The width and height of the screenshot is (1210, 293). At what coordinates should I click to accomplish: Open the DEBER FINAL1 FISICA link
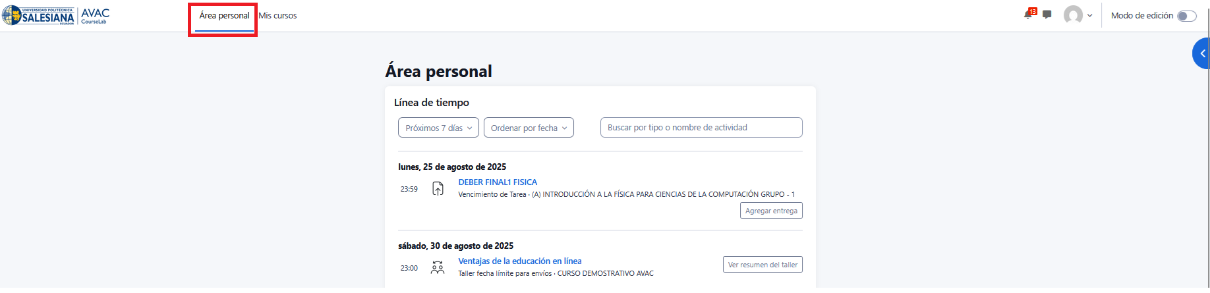click(498, 182)
